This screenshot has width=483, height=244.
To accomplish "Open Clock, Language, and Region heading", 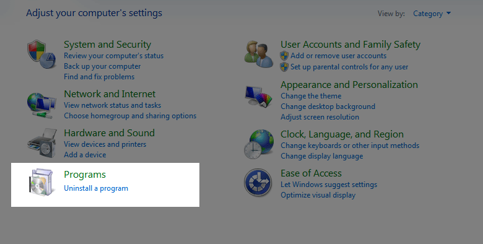I will pos(342,134).
